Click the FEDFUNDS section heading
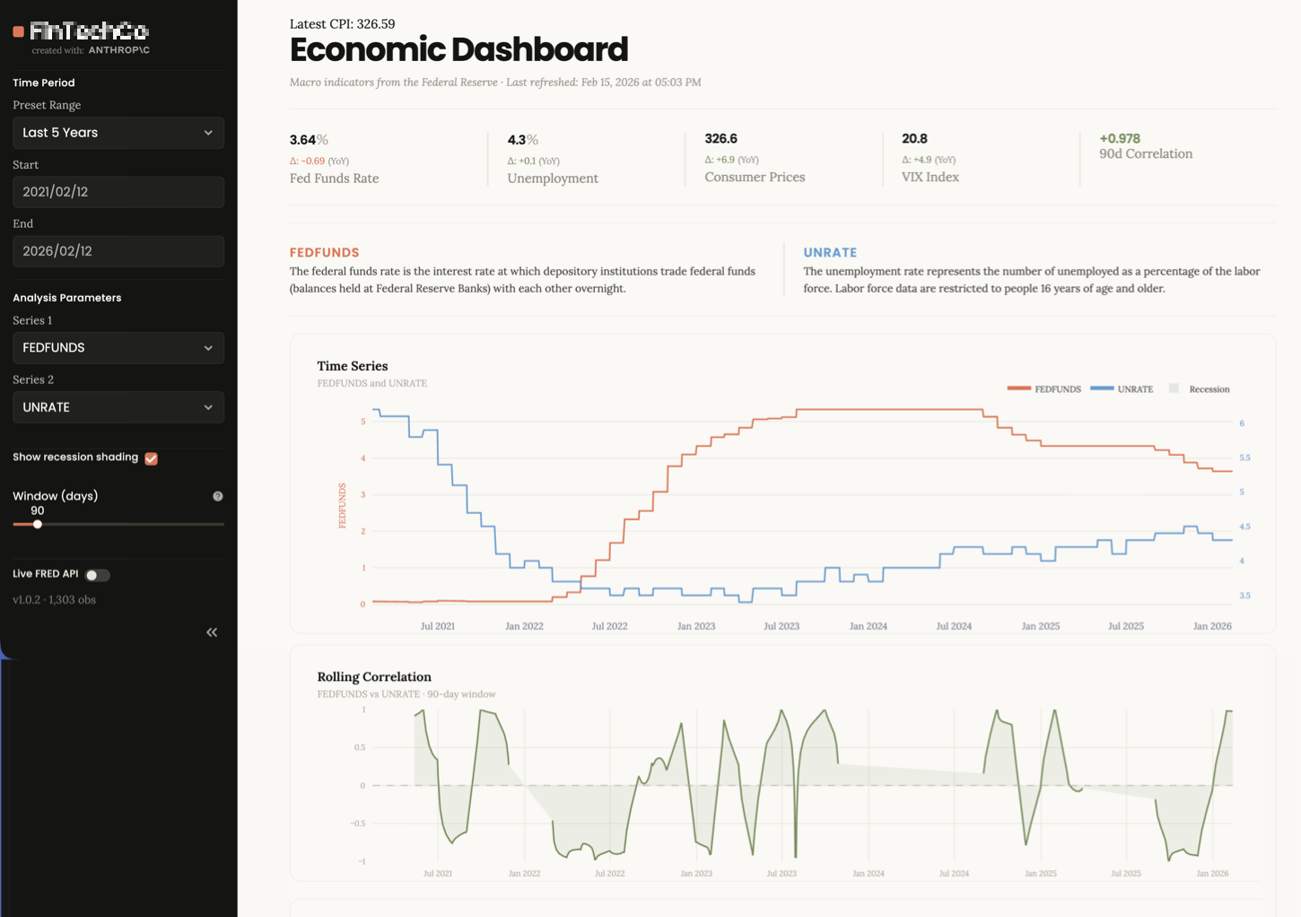This screenshot has width=1301, height=917. click(324, 252)
